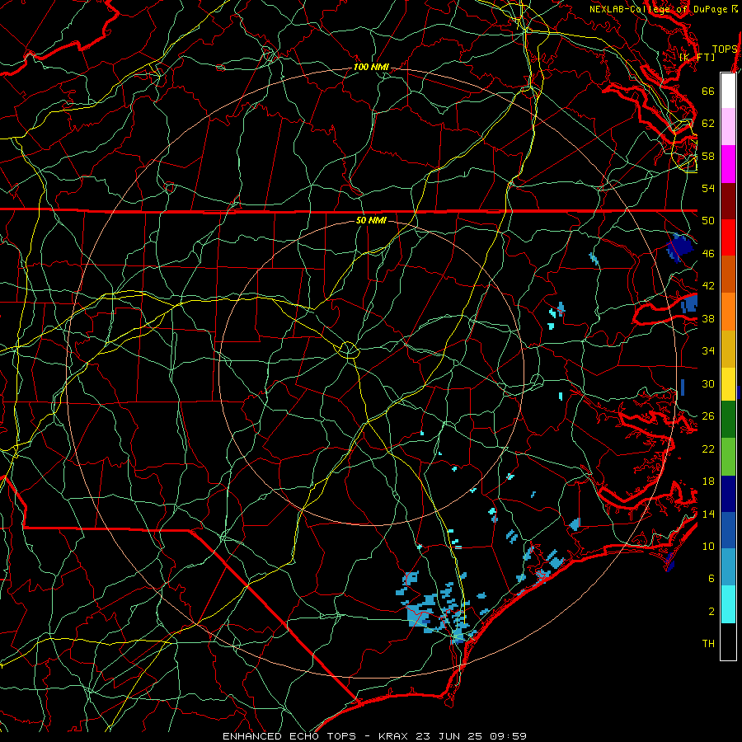
Task: Select the dark green legend swatch
Action: (728, 420)
